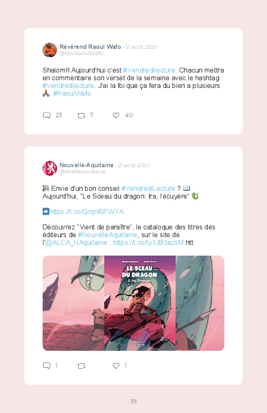
Task: Open the Nouvelle-Aquitaine profile avatar
Action: pos(50,168)
